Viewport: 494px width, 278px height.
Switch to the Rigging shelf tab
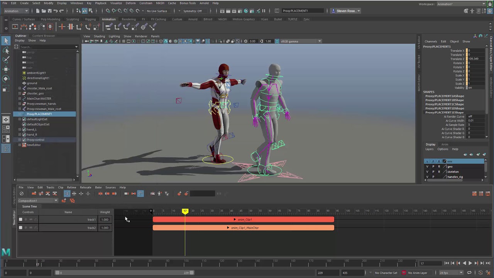90,19
